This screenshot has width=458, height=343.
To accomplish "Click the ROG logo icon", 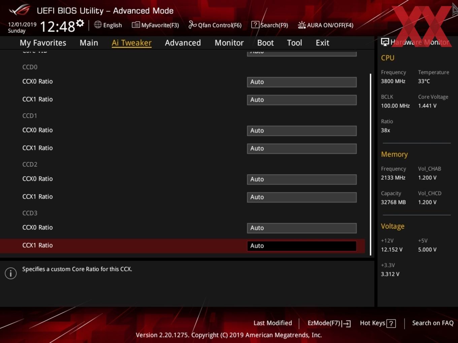I will [20, 10].
